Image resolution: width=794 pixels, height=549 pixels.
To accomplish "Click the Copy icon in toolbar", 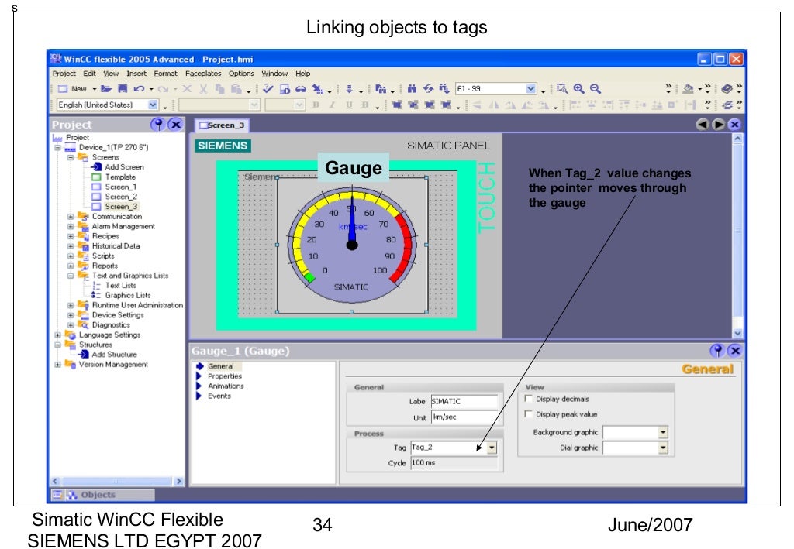I will click(x=219, y=89).
